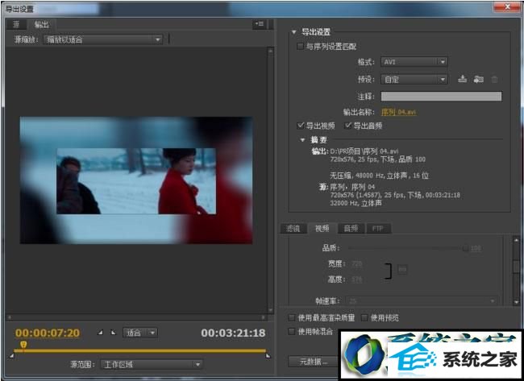Switch to the 输出 tab

pos(41,24)
